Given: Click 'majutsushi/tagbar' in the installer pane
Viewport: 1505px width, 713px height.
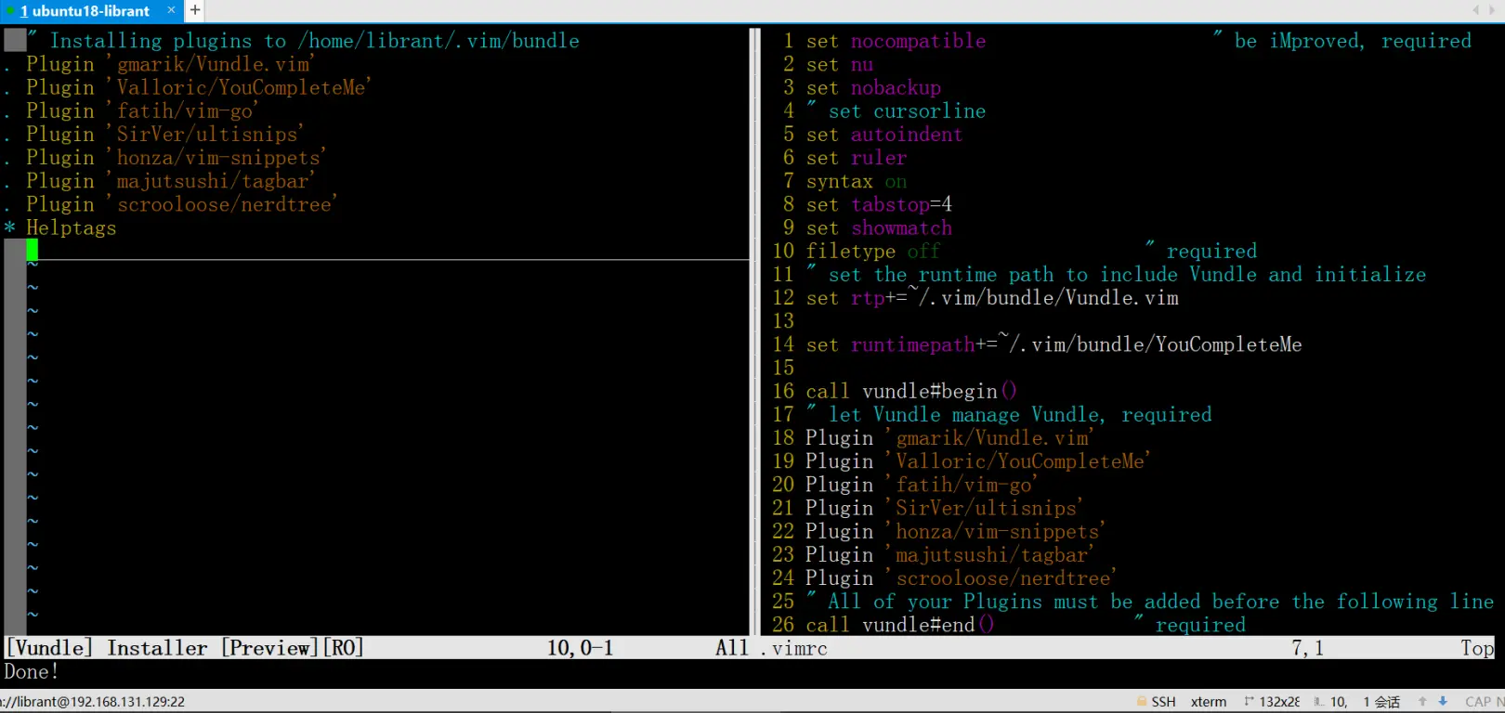Looking at the screenshot, I should click(x=213, y=181).
